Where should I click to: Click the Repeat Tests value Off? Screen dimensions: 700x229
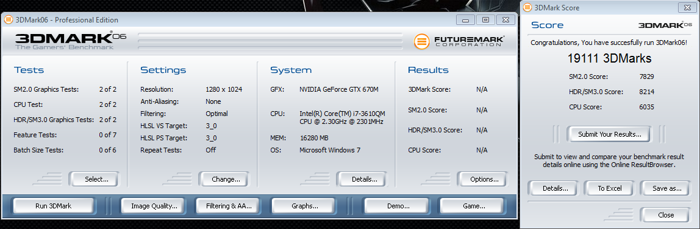click(211, 150)
